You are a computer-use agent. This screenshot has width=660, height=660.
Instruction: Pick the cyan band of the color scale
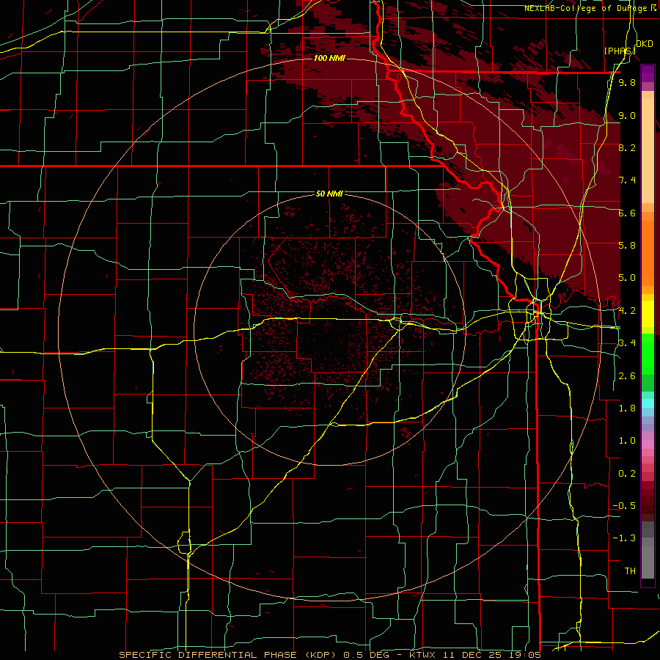click(x=648, y=403)
